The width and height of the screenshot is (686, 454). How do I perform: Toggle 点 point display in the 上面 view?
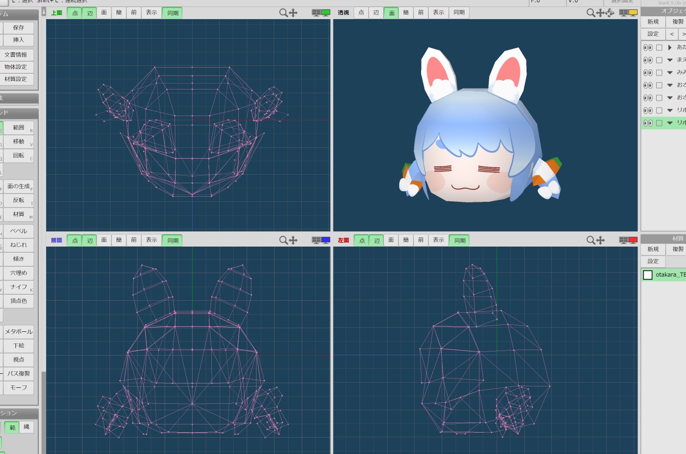(75, 13)
